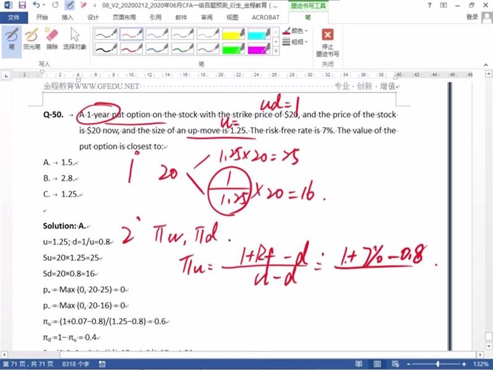Select the teal pen preset, bottom row
The height and width of the screenshot is (370, 493).
pos(157,49)
